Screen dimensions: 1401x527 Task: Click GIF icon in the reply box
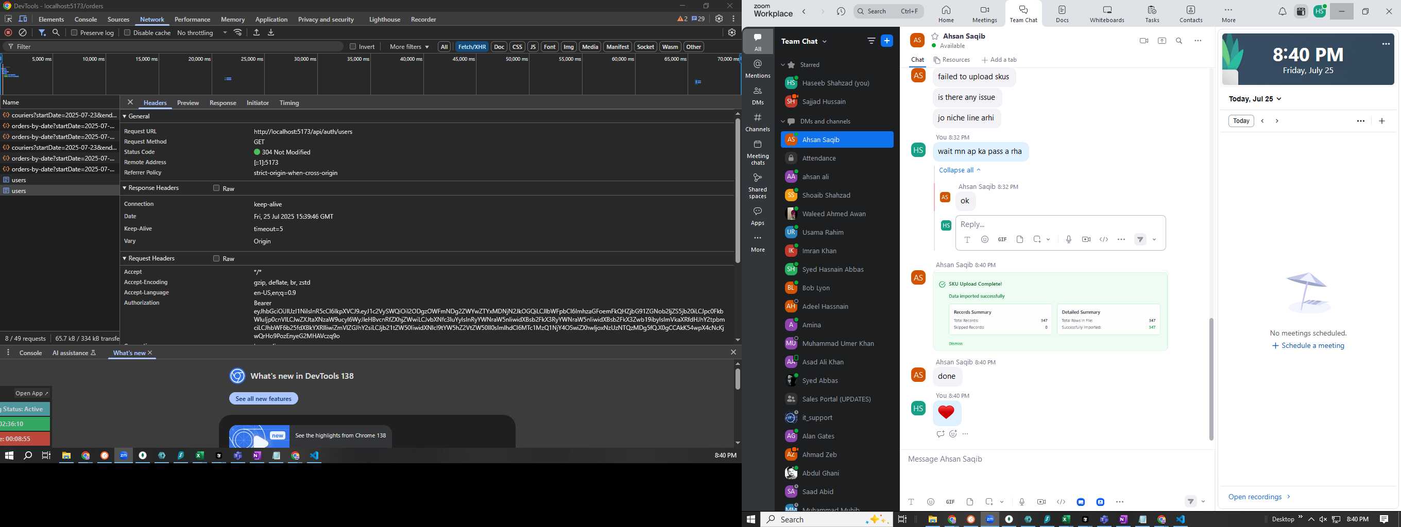1002,240
